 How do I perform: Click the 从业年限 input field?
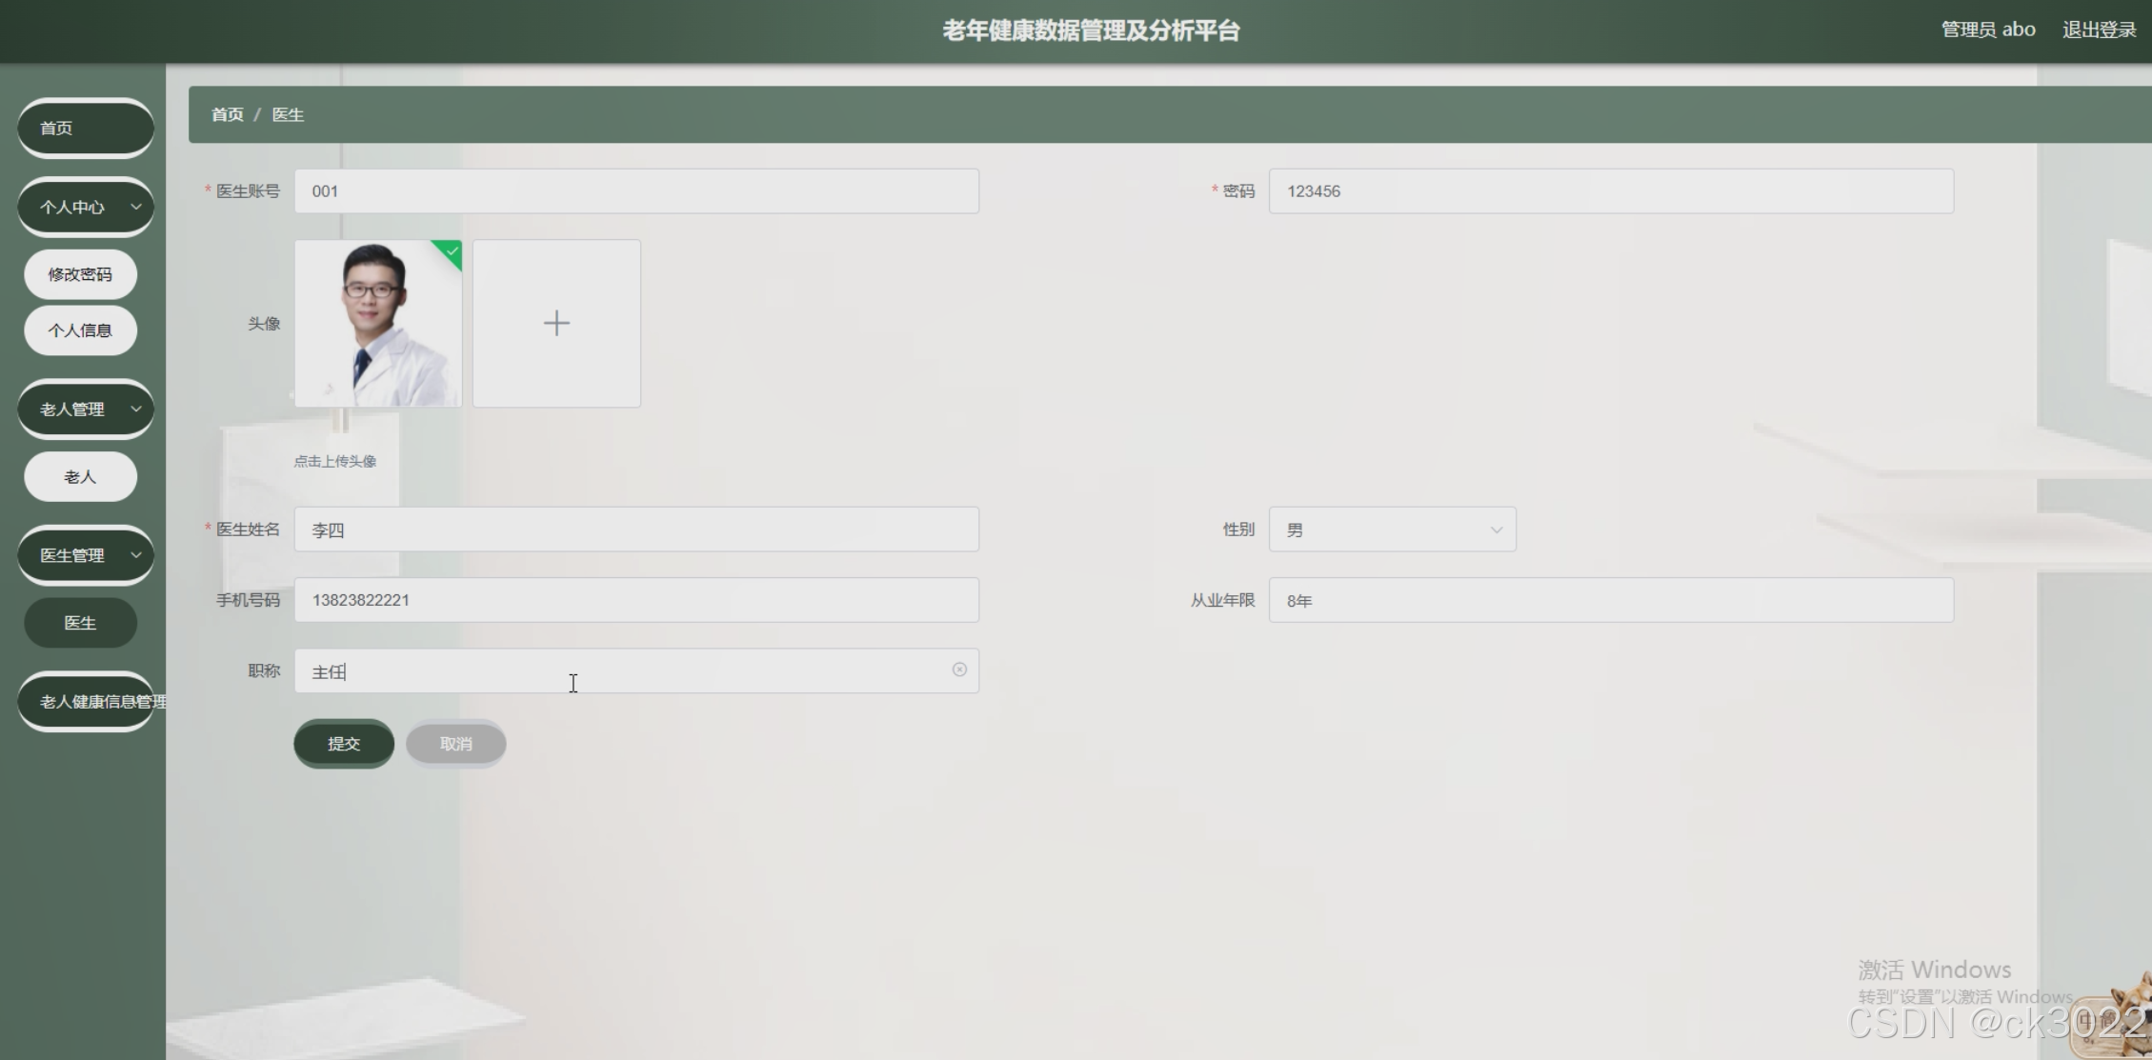[1610, 601]
